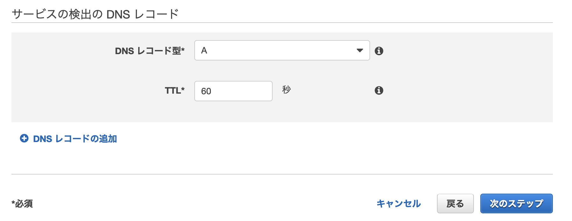The image size is (572, 221).
Task: Click the '60' value inside TTL box
Action: pos(206,91)
